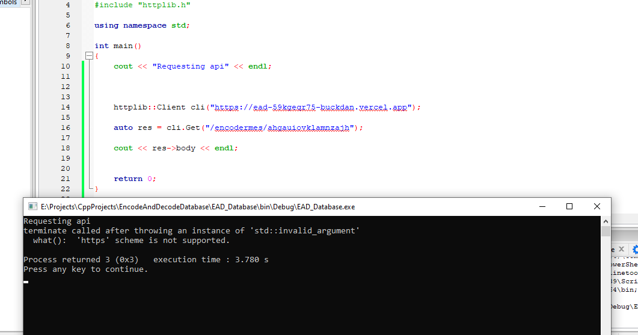638x335 pixels.
Task: Click line number 18 in the margin
Action: click(66, 148)
